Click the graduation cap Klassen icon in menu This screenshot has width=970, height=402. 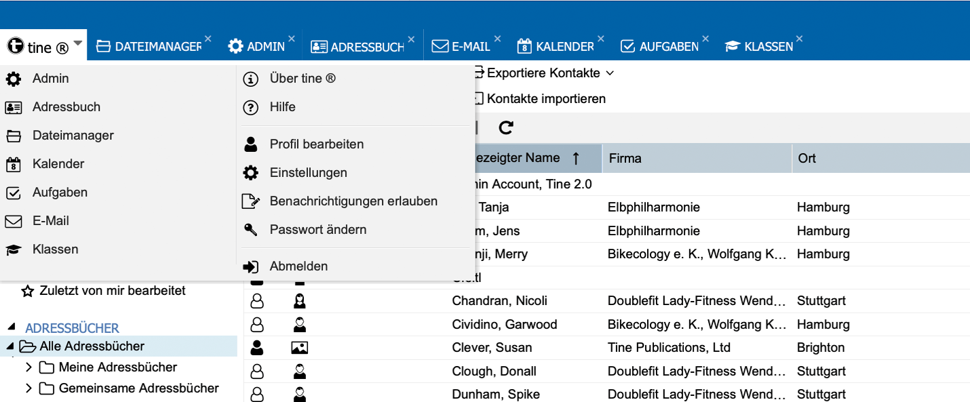14,249
